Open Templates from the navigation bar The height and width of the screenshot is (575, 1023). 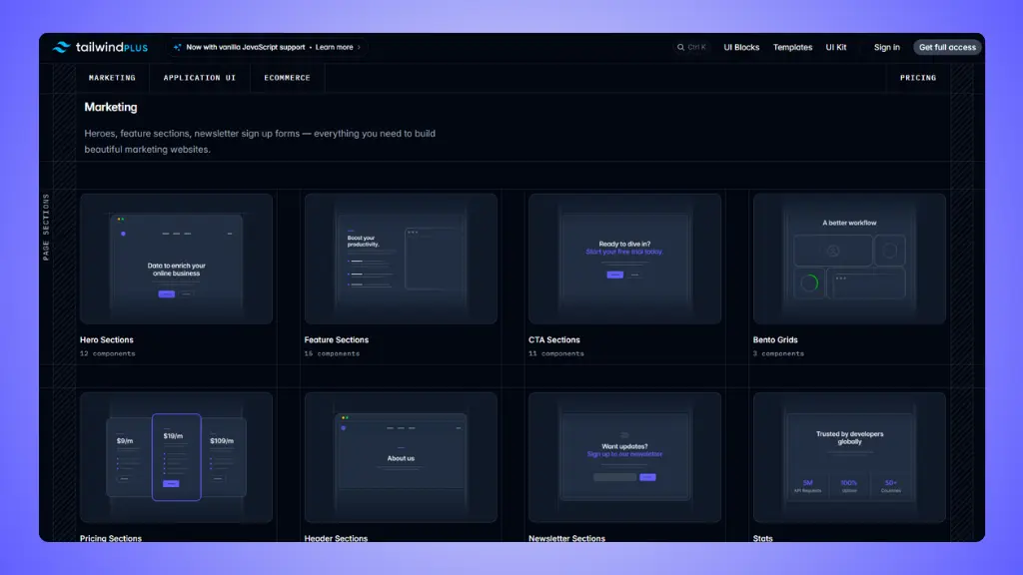click(792, 47)
